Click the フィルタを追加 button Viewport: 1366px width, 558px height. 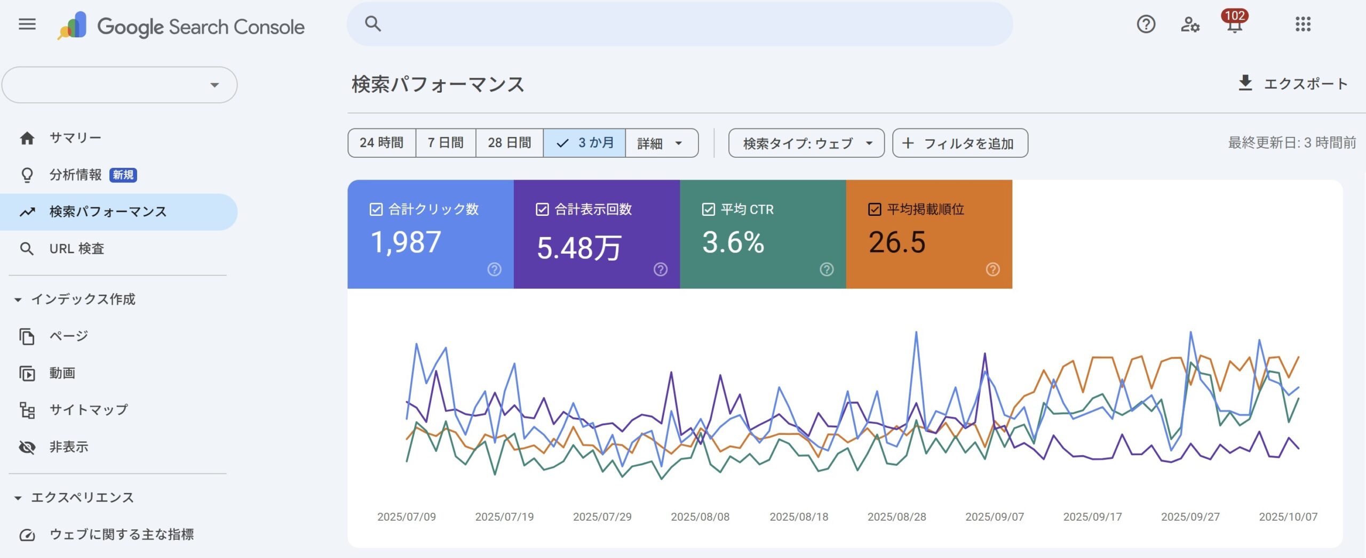959,143
